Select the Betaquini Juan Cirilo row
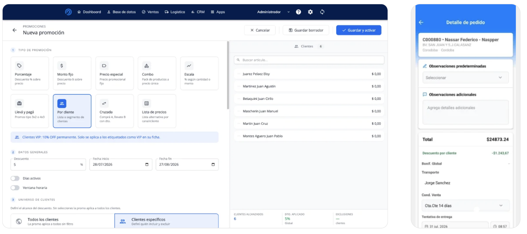 [309, 99]
